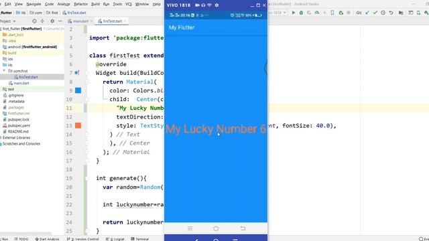Click the headphone icon in the VIVO 1818 title bar
429x241 pixels.
click(x=203, y=5)
